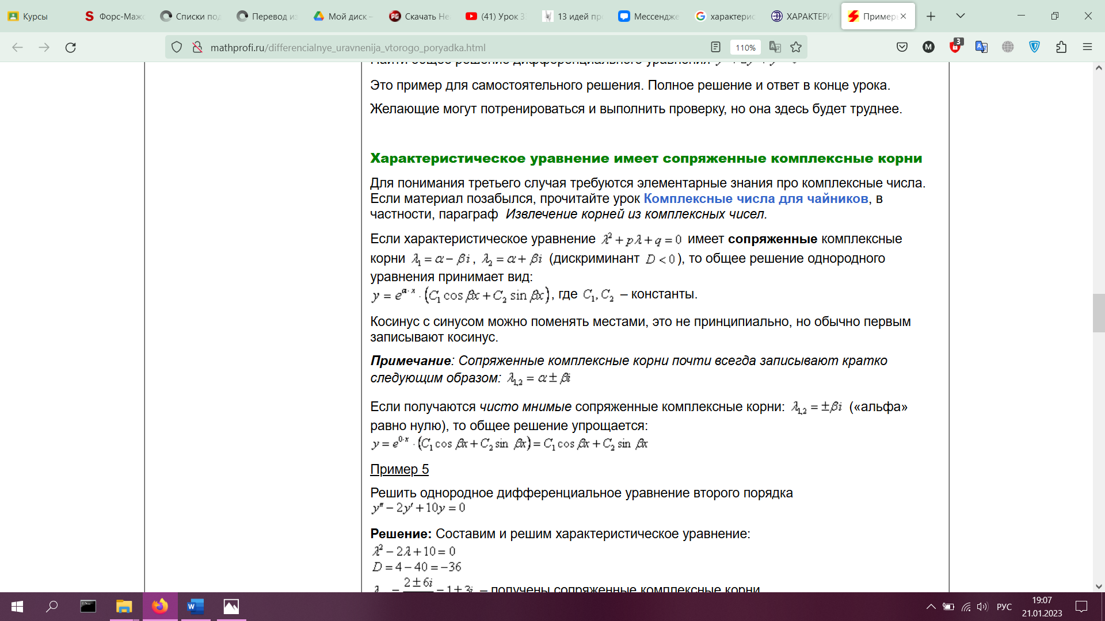This screenshot has width=1105, height=621.
Task: Switch to the Форс-Мажор tab
Action: (x=114, y=16)
